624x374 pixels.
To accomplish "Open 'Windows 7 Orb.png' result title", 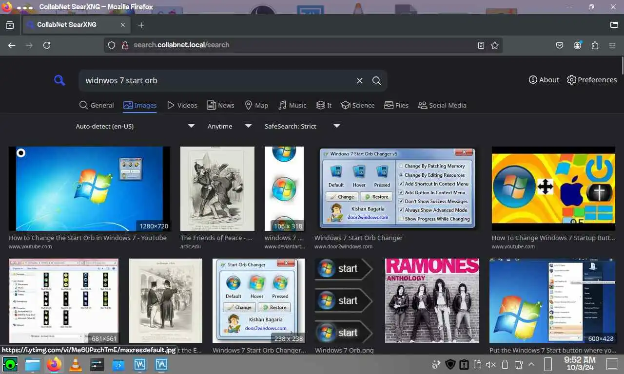I will (344, 350).
